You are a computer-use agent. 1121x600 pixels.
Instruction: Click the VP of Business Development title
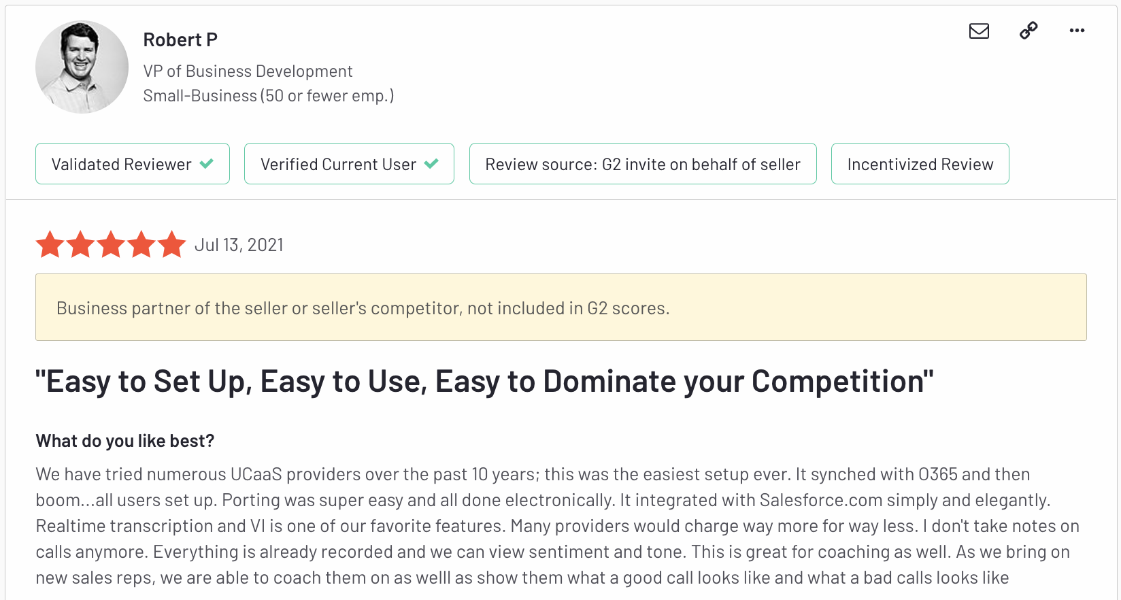click(x=248, y=71)
